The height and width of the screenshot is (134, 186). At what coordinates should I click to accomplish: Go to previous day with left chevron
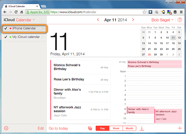tap(98, 20)
